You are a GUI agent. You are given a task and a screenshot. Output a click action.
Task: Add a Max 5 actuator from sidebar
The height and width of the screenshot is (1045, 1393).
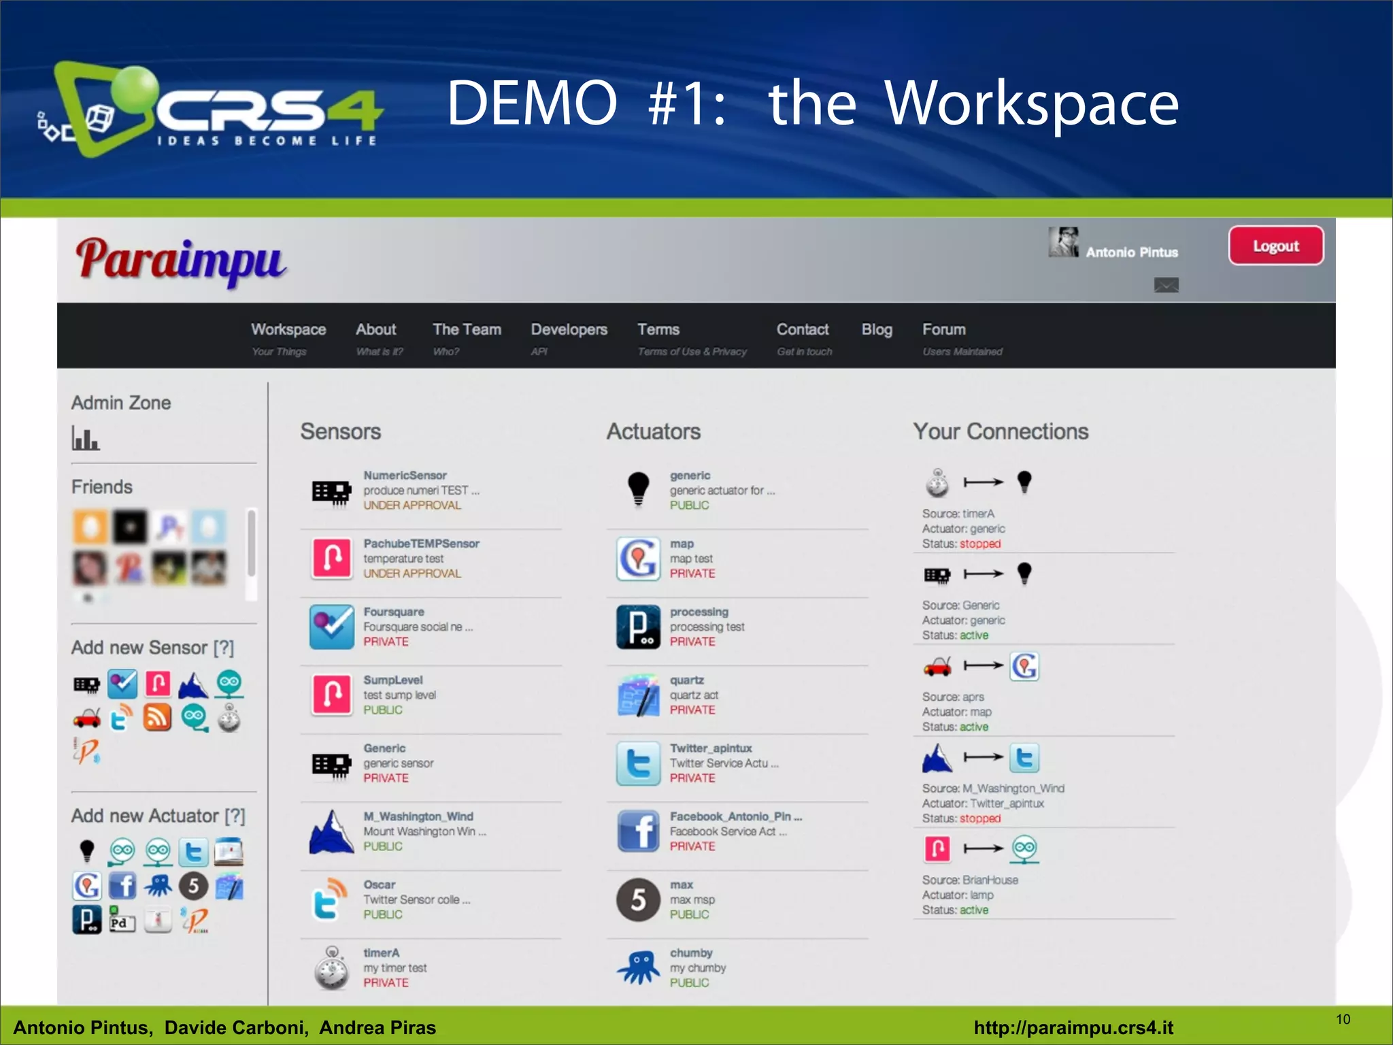(193, 886)
